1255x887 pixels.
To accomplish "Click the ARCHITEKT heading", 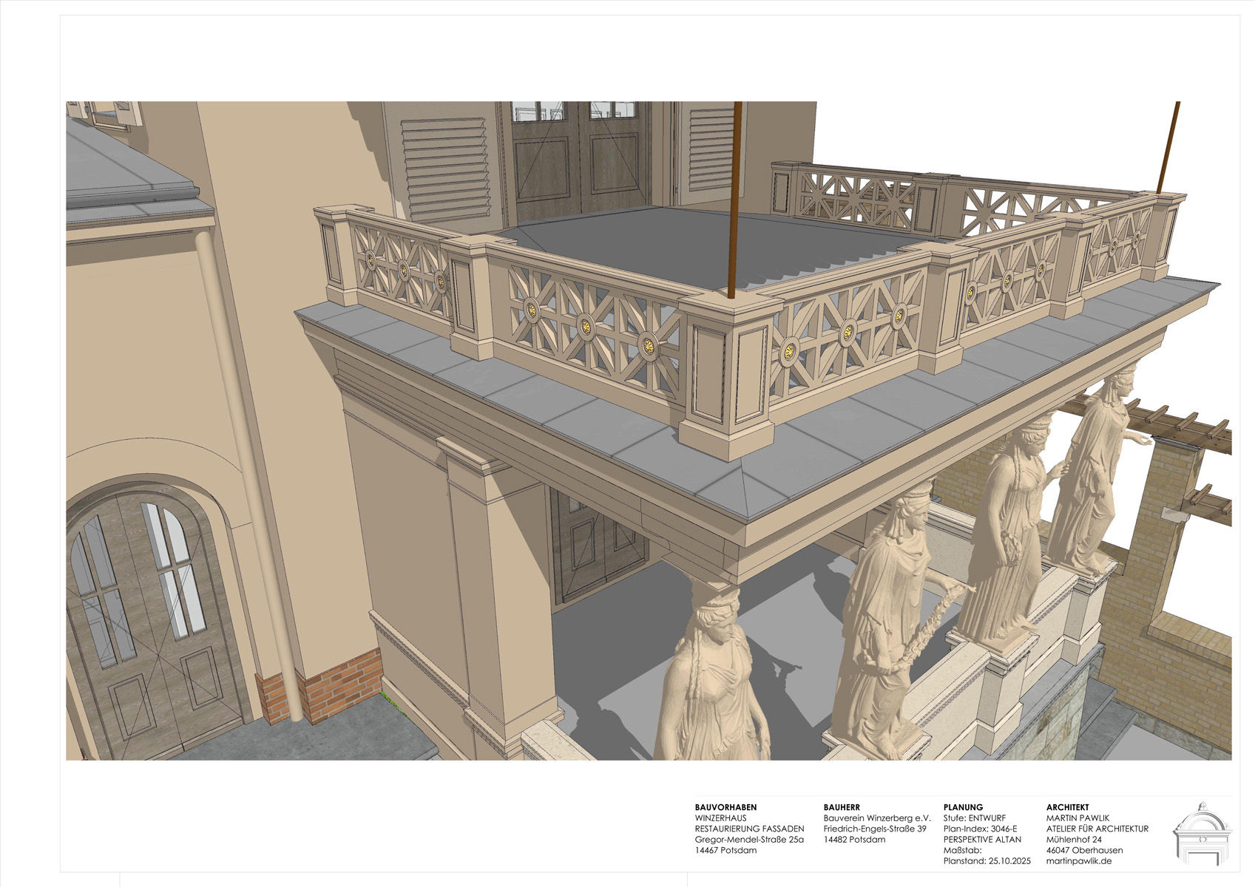I will coord(1067,807).
